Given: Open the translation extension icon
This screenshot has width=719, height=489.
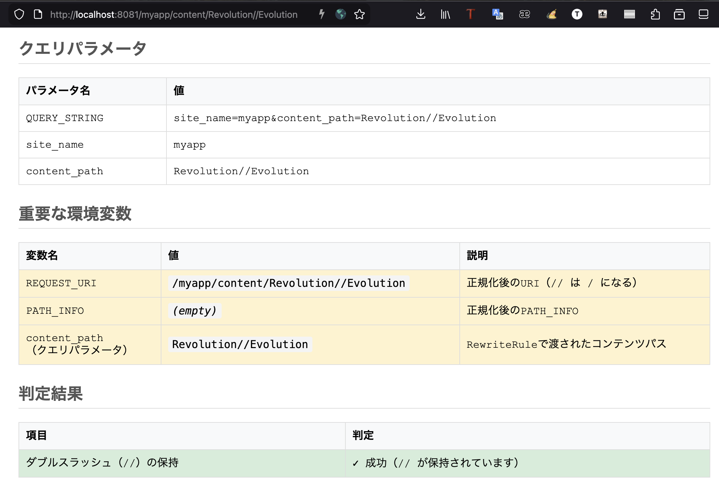Looking at the screenshot, I should point(497,14).
